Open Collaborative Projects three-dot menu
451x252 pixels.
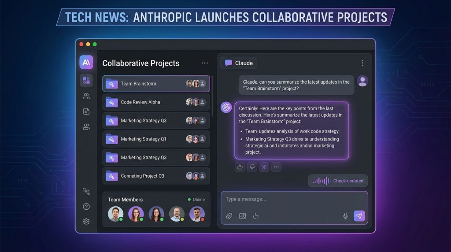pos(204,63)
